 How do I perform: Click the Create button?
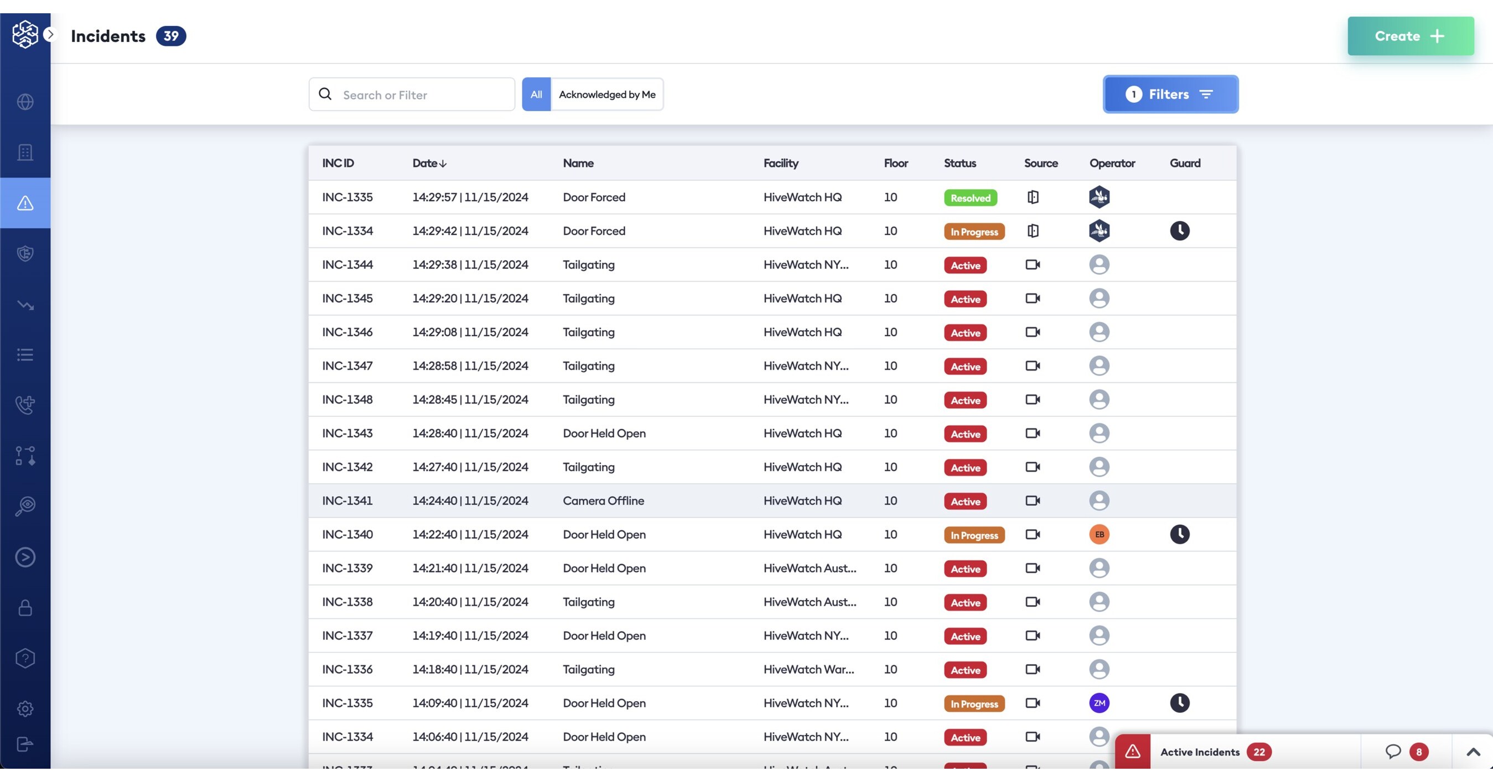(1409, 36)
